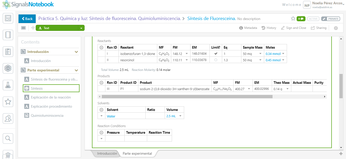The height and width of the screenshot is (159, 346).
Task: Click the Back button
Action: tap(27, 19)
